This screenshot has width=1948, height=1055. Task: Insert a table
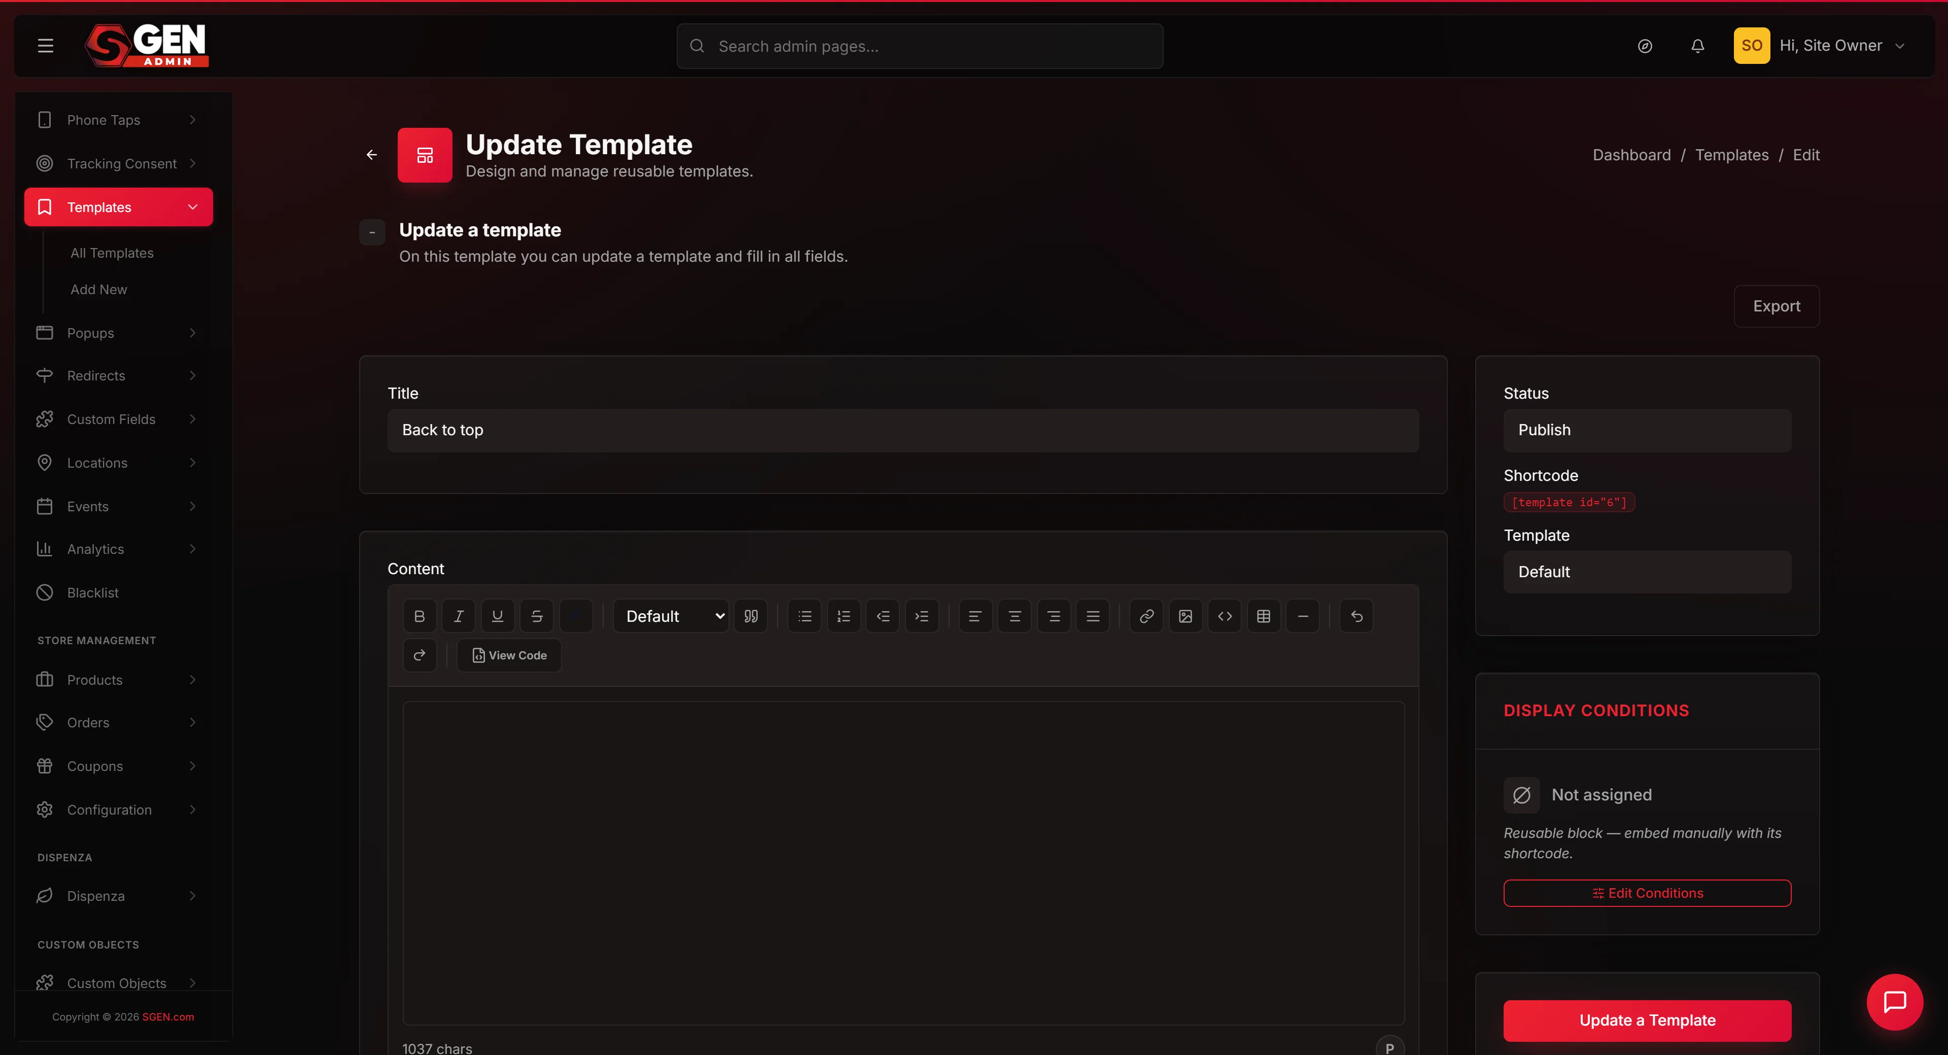[1264, 616]
